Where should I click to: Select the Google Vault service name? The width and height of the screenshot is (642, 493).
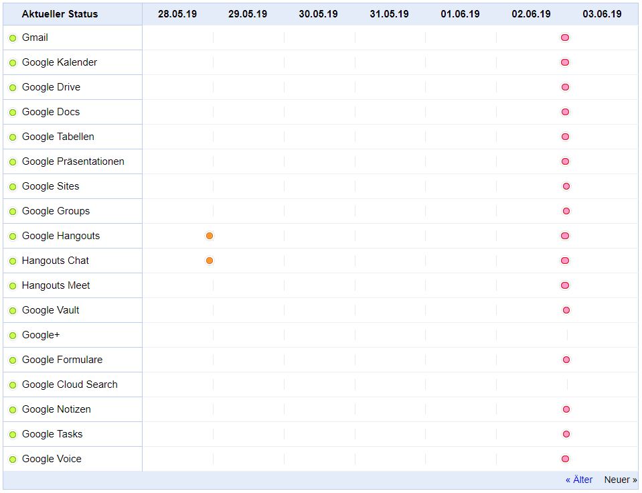(x=50, y=310)
